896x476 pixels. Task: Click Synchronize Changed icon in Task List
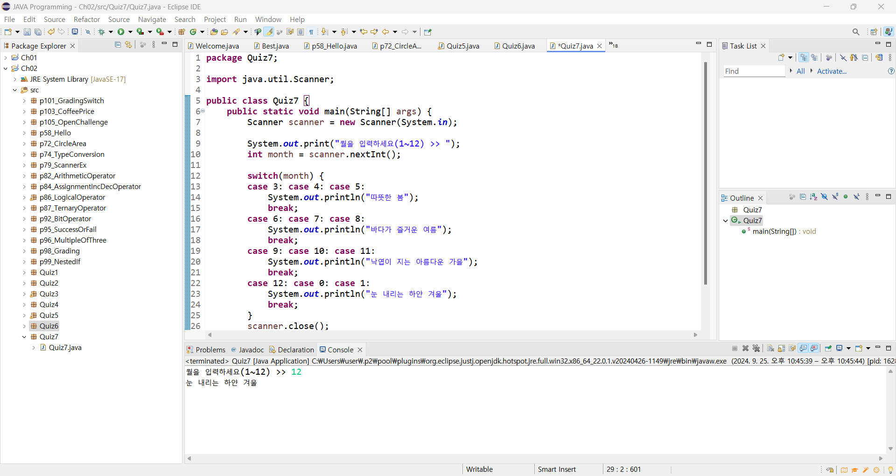pyautogui.click(x=879, y=57)
